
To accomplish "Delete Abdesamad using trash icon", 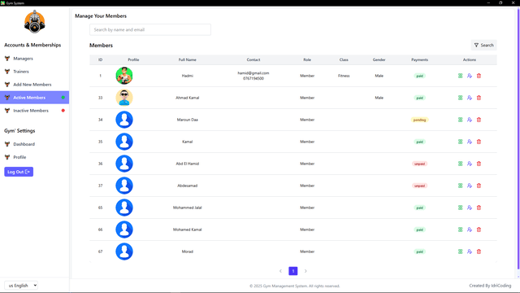I will [479, 186].
